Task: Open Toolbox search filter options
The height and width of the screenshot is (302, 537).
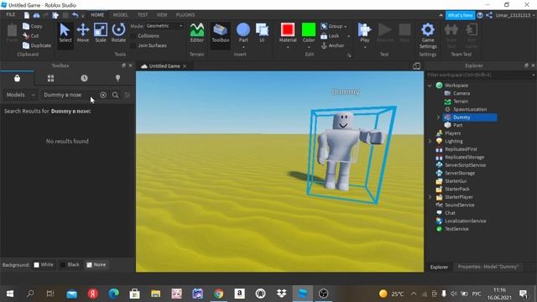Action: coord(127,95)
